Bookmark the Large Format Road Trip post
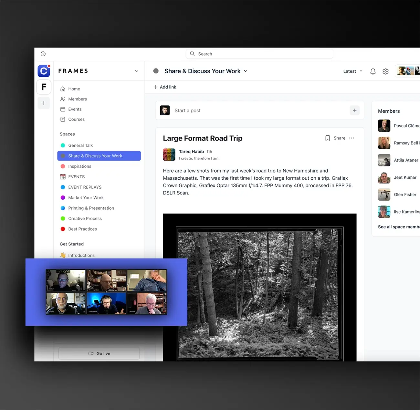The height and width of the screenshot is (410, 420). [328, 138]
